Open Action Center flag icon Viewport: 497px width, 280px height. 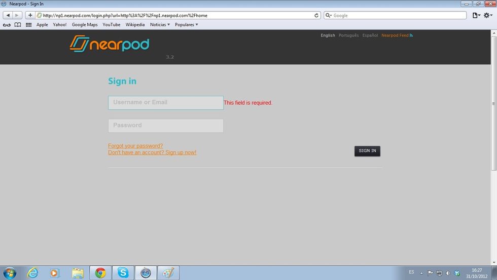(x=430, y=273)
